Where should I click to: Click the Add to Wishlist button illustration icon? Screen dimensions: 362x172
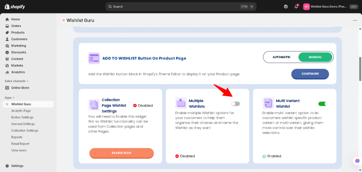point(94,58)
